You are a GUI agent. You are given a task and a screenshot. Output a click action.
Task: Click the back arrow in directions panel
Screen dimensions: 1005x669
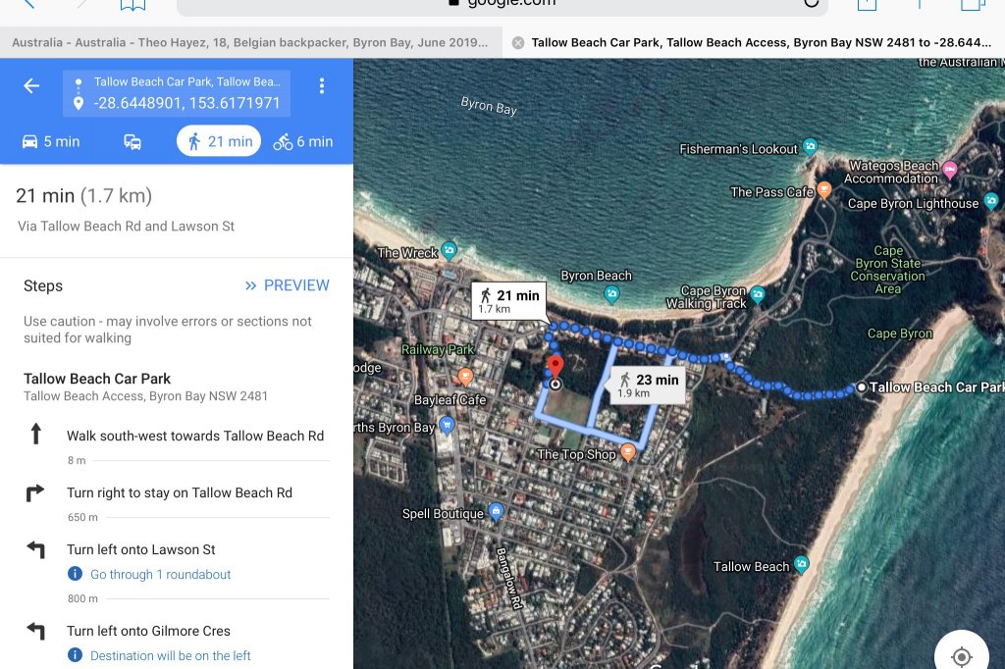[x=31, y=86]
